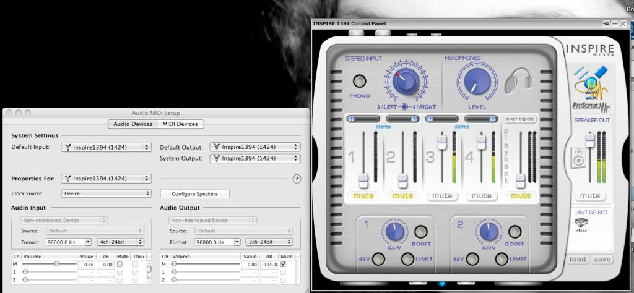Click the playback fader handle

click(520, 180)
